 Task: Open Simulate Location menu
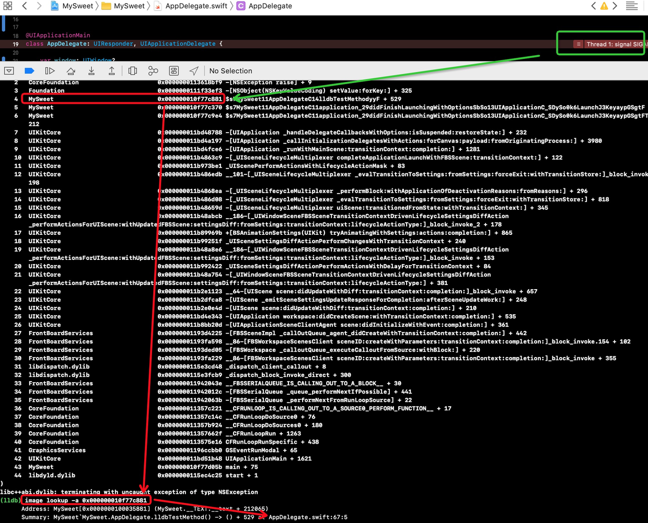pyautogui.click(x=194, y=70)
